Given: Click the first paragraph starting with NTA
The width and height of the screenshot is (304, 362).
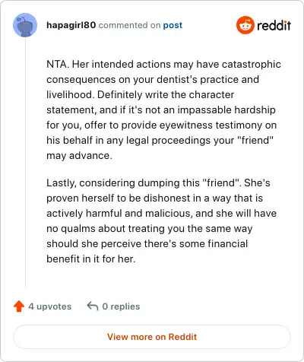Looking at the screenshot, I should [163, 110].
